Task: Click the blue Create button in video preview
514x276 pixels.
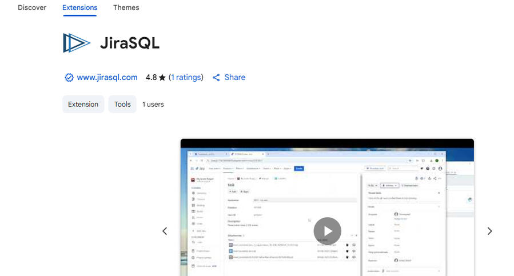Action: pos(299,169)
